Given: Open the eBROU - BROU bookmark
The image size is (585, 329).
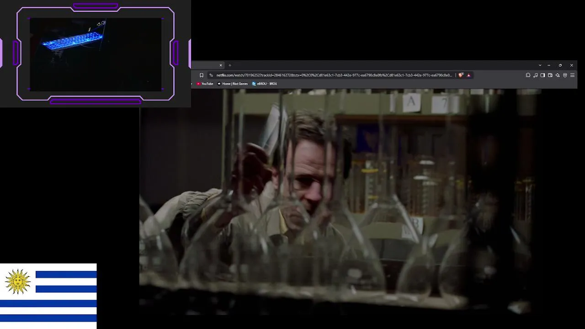Looking at the screenshot, I should [x=265, y=84].
